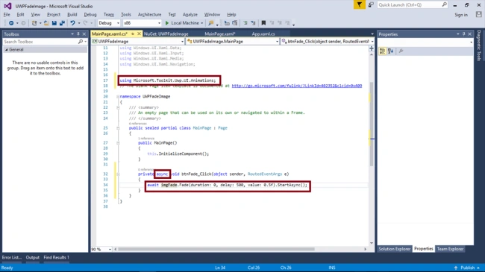Open the x86 platform dropdown
This screenshot has height=272, width=485.
point(159,23)
